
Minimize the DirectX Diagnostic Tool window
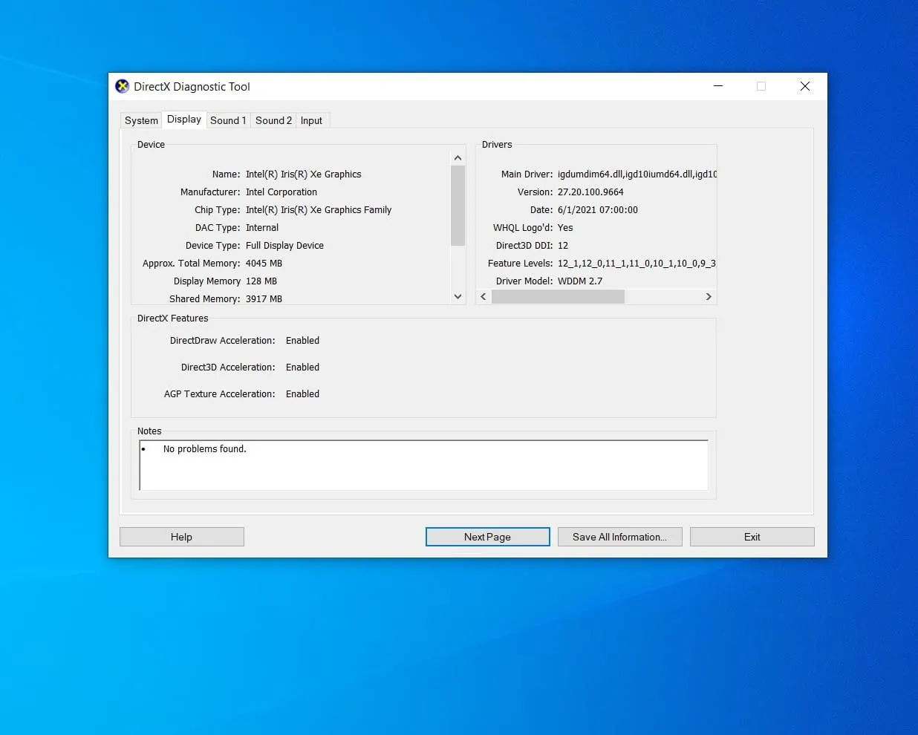717,86
